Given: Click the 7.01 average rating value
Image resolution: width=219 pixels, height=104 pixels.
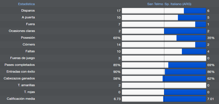Looking at the screenshot, I should pyautogui.click(x=211, y=99).
